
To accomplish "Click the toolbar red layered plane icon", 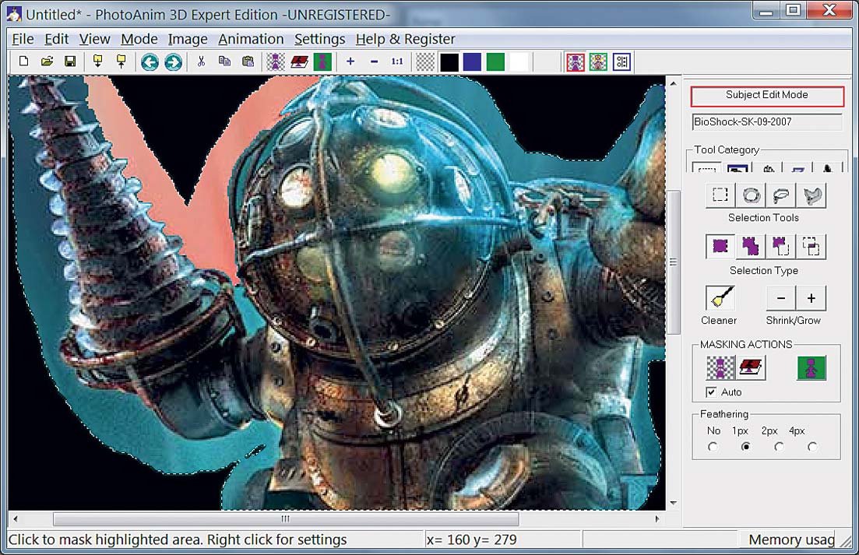I will [299, 61].
